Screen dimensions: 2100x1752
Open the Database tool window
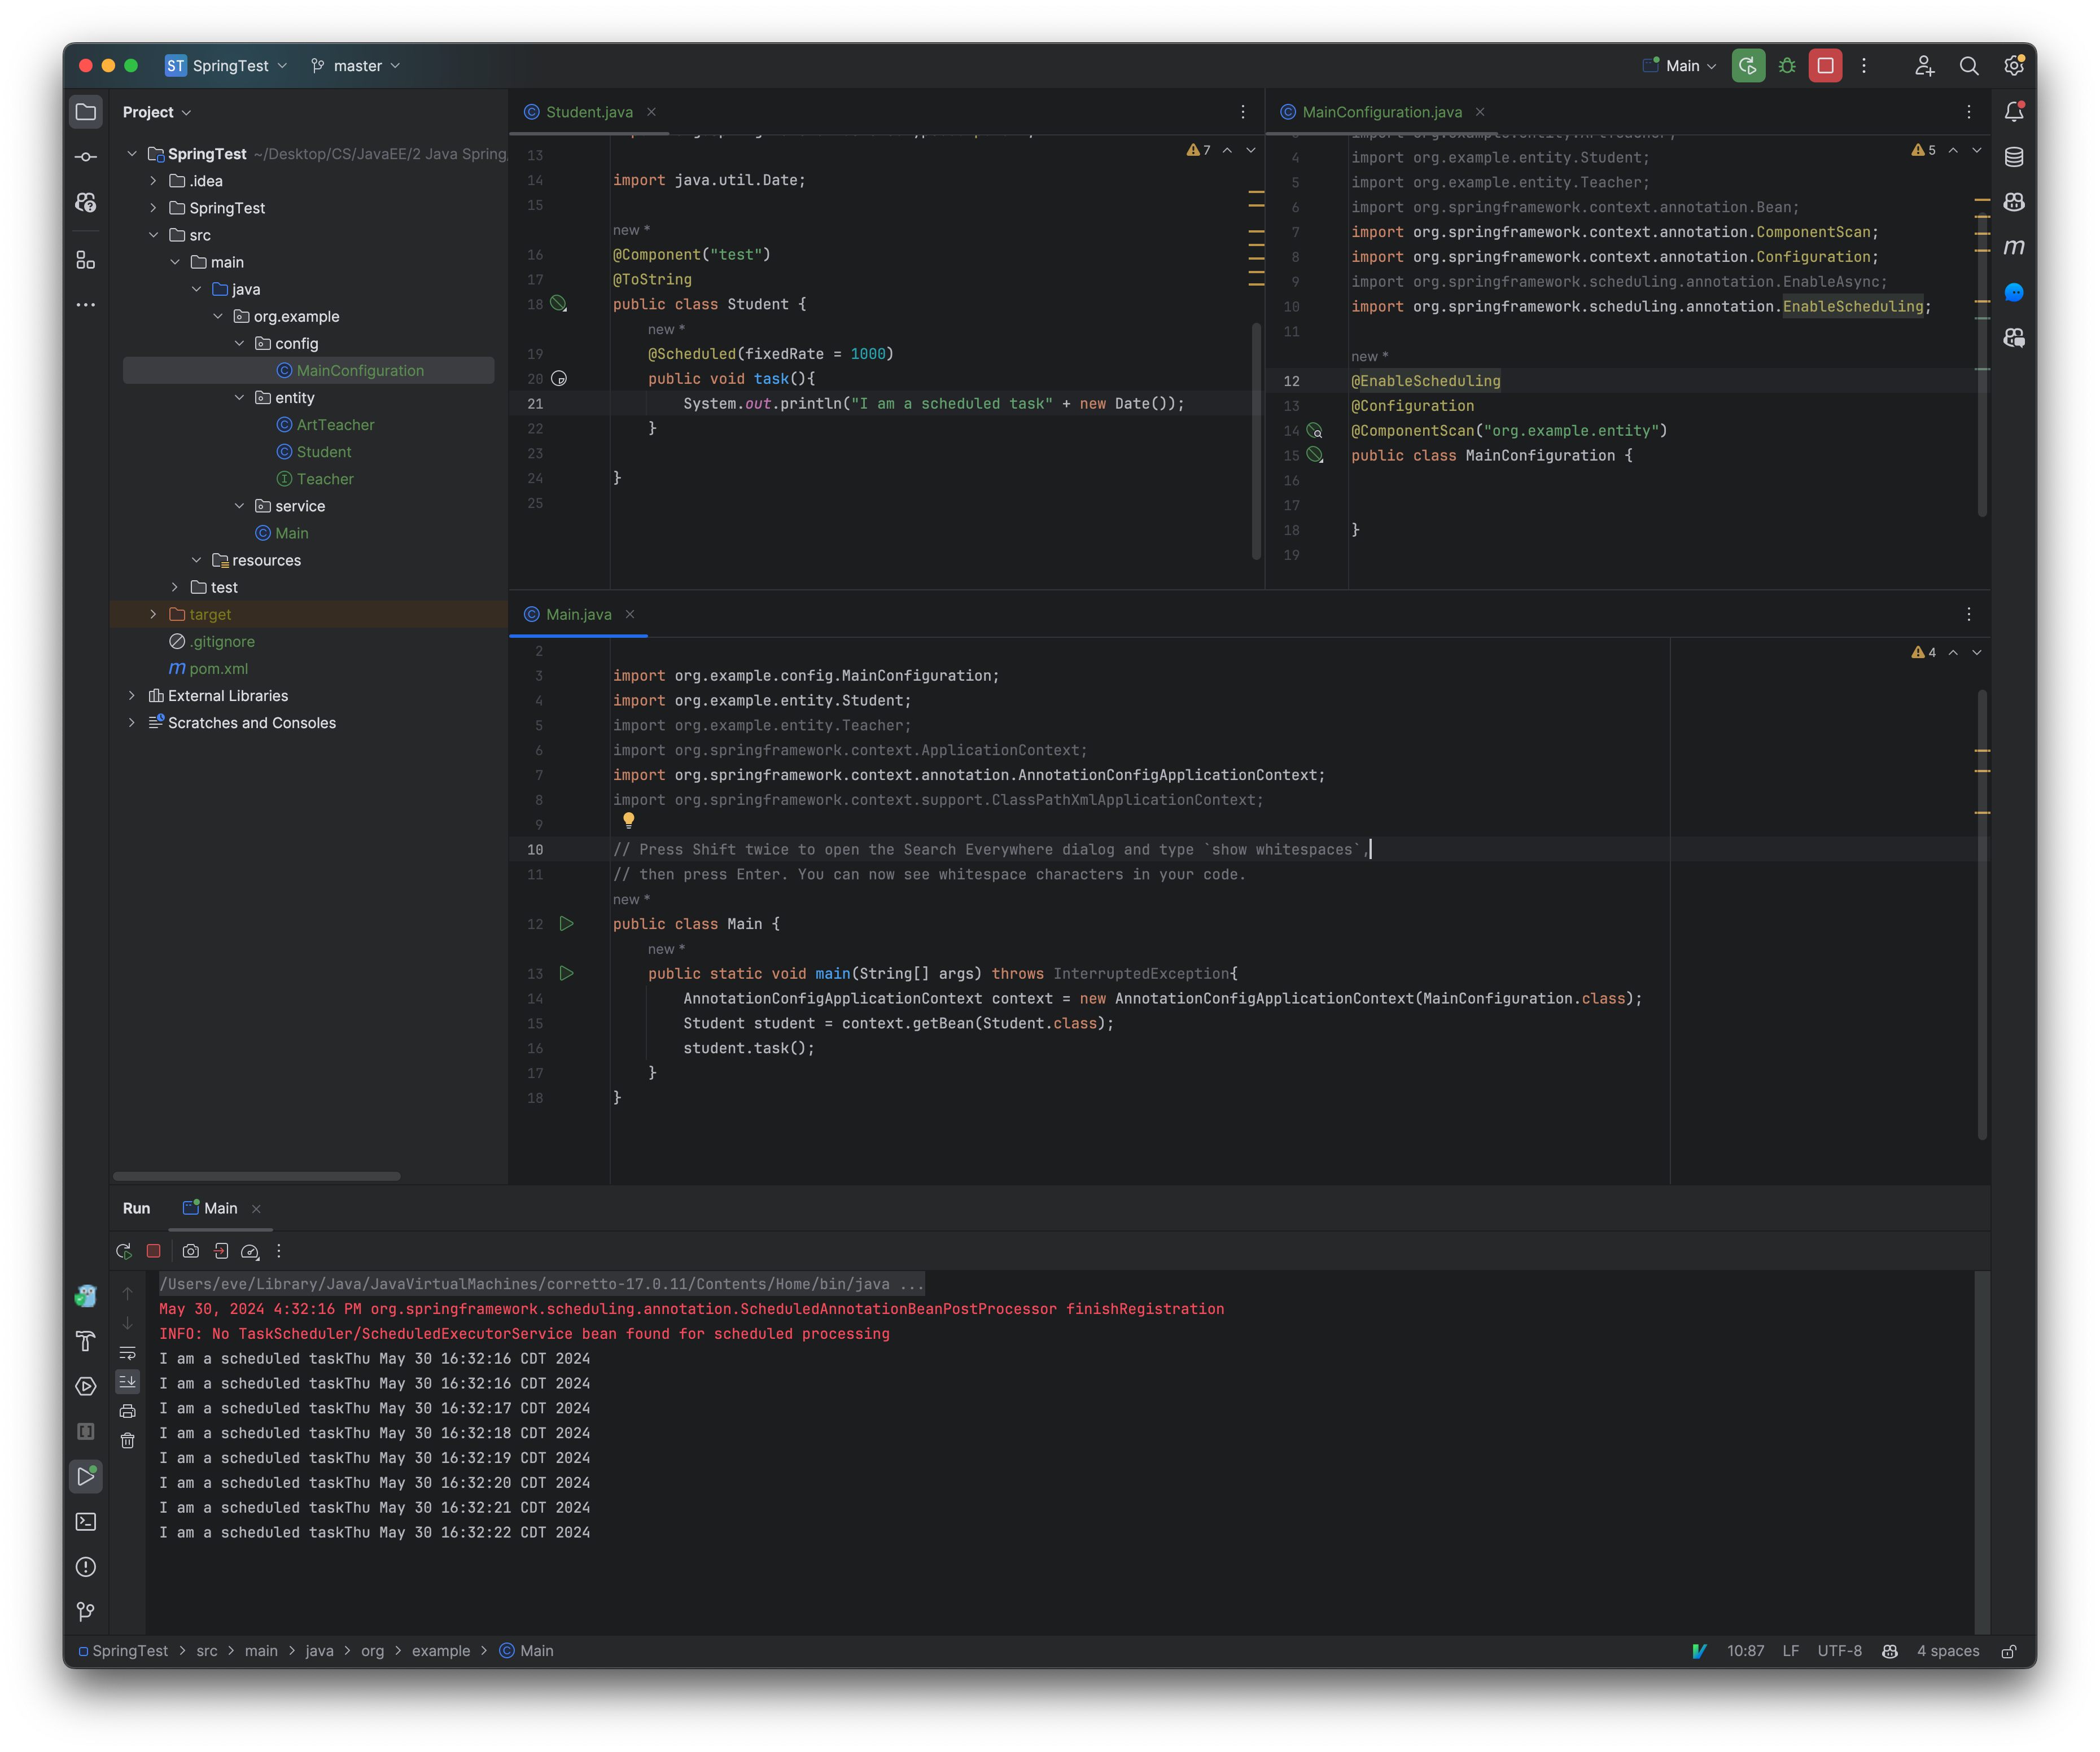point(2014,156)
